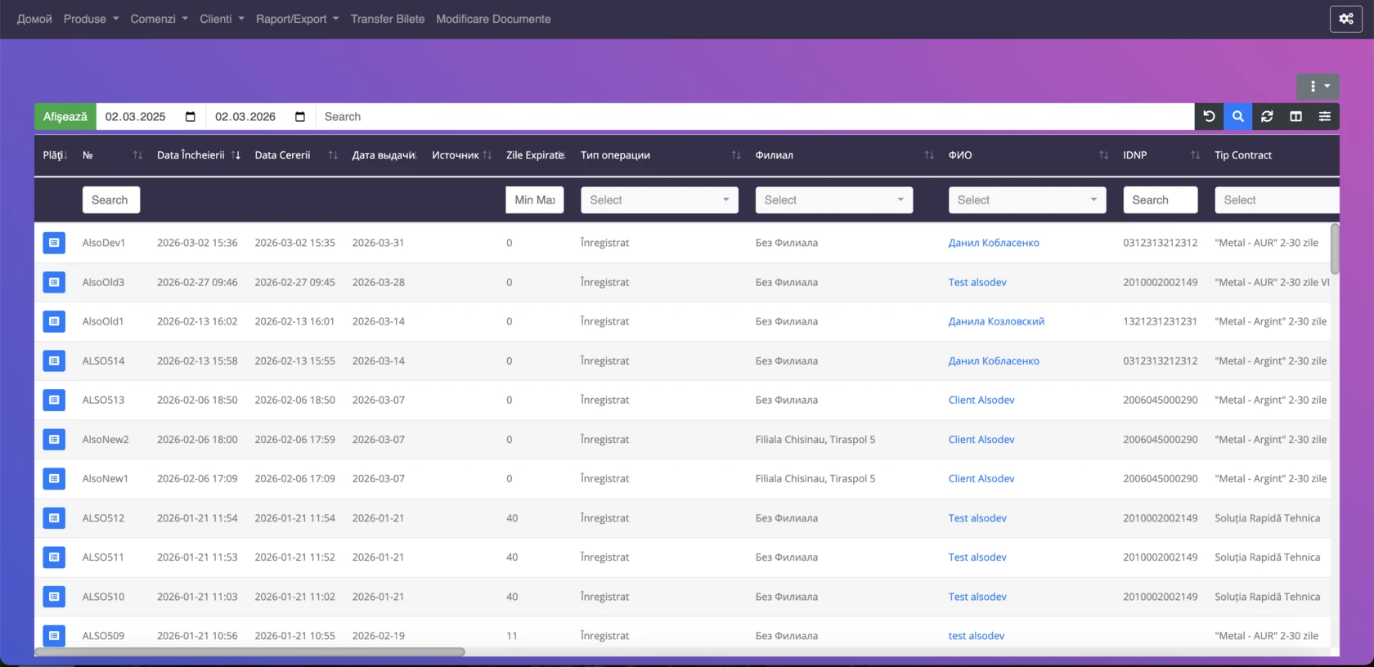Sort by Источник column
This screenshot has height=667, width=1374.
[487, 155]
